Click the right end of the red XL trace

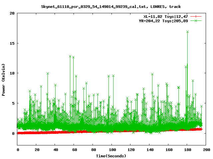click(x=201, y=129)
